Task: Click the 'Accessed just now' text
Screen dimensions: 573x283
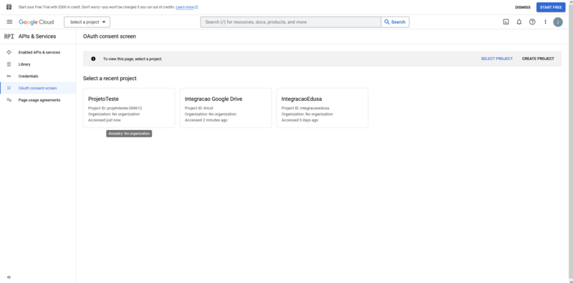Action: point(105,120)
